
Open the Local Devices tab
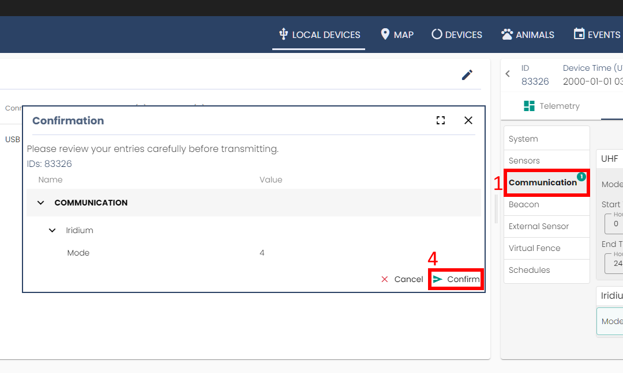[319, 35]
